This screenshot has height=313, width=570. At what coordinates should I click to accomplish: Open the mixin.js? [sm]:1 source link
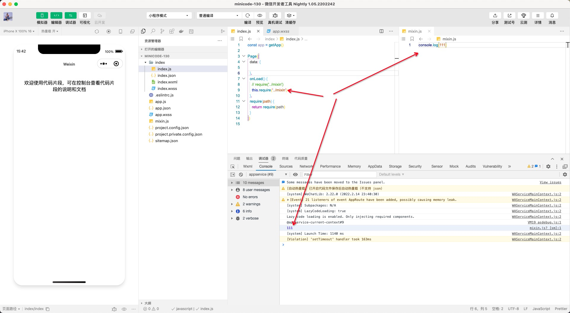(x=545, y=228)
